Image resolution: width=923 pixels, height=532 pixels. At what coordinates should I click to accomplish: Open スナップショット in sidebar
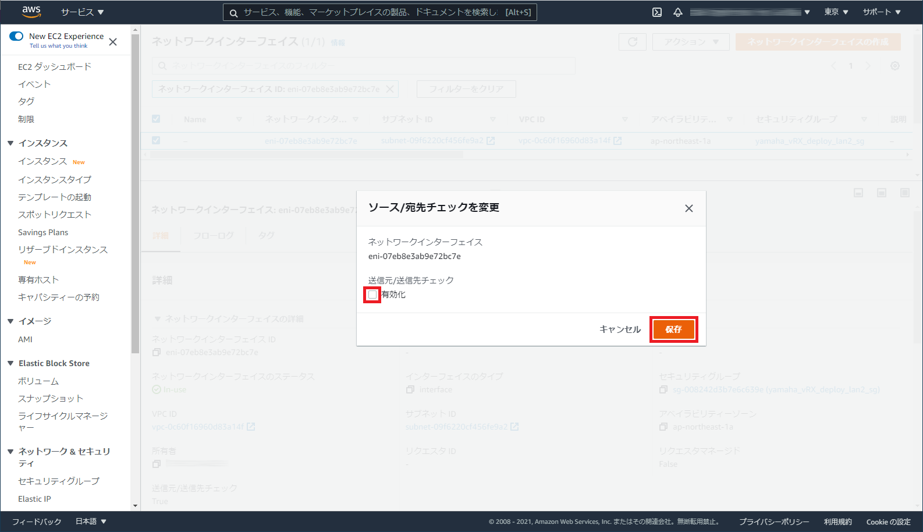[51, 399]
